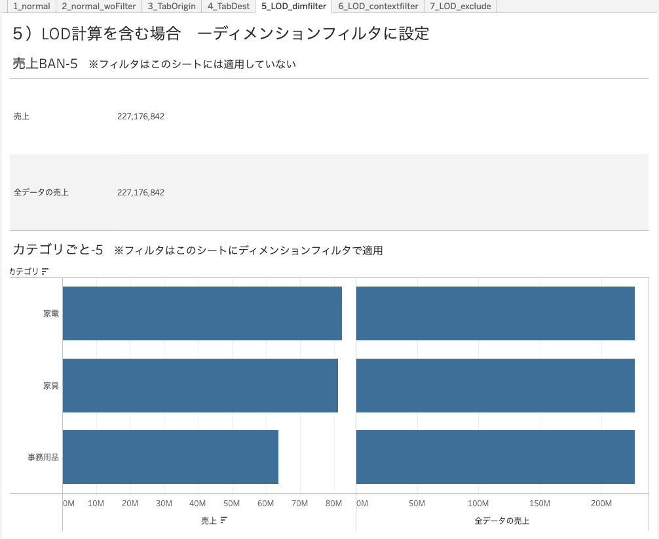
Task: Click the 売上BAN-5 sheet title
Action: click(x=45, y=64)
